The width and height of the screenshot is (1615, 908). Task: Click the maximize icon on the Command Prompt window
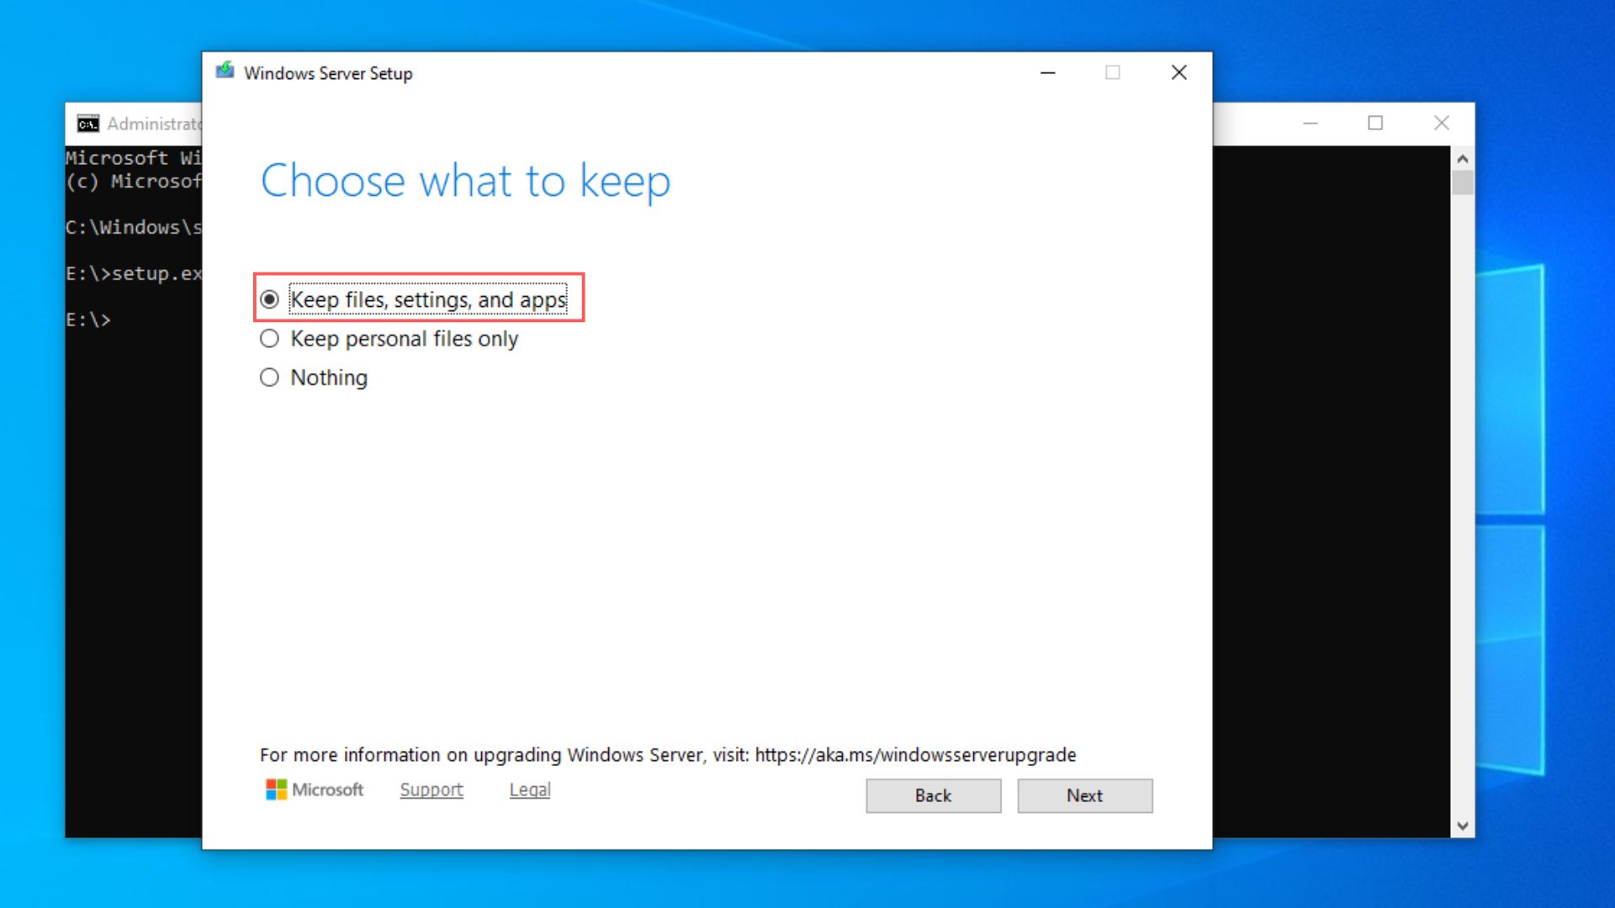[1376, 123]
